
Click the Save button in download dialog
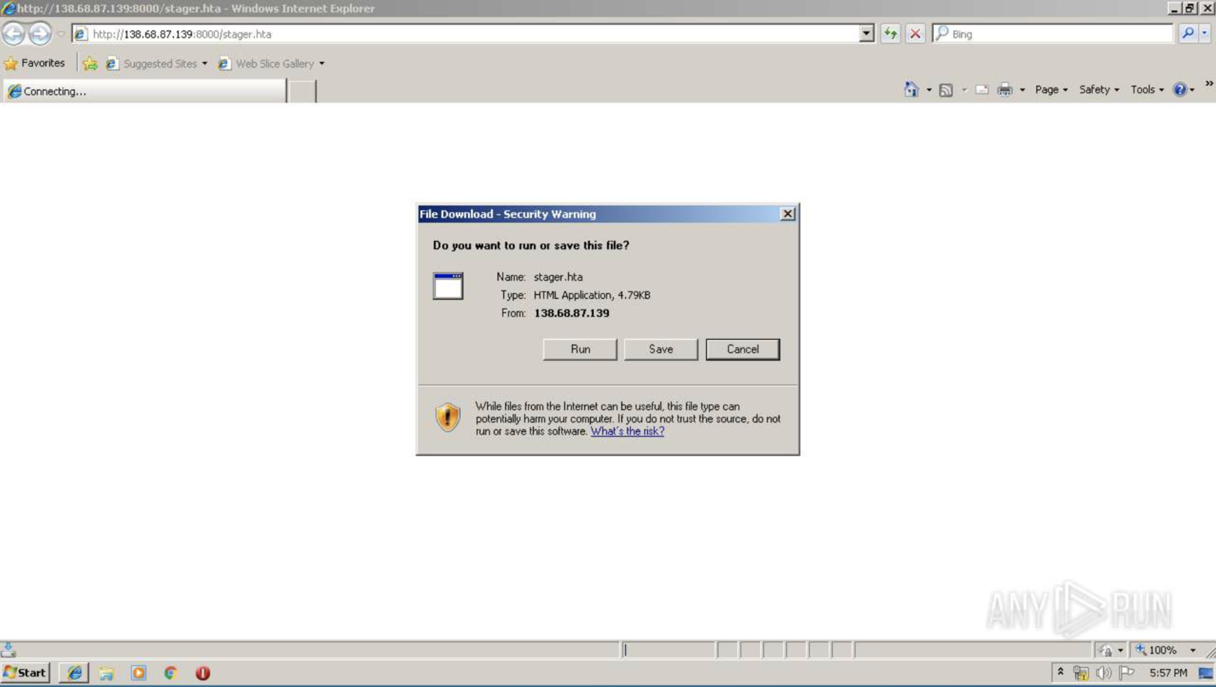click(x=660, y=349)
